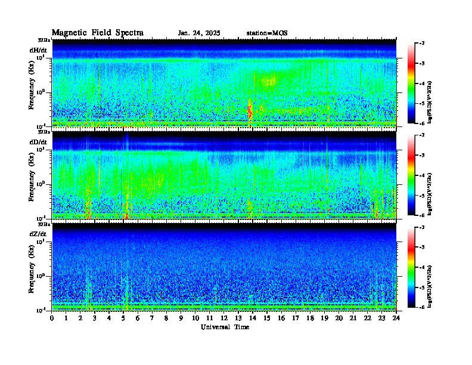472x365 pixels.
Task: Click hour tick label "14" on time axis
Action: tap(253, 318)
